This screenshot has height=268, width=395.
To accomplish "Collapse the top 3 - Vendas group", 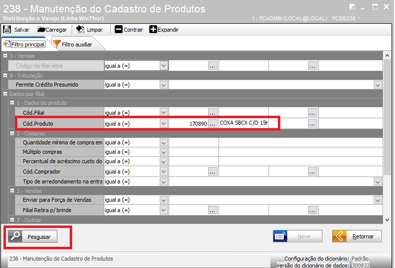I will pos(5,56).
